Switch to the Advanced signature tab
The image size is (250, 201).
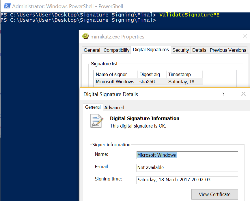coord(114,108)
